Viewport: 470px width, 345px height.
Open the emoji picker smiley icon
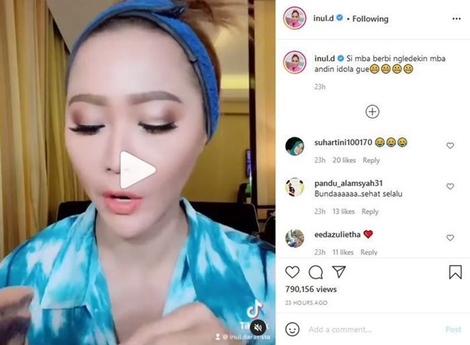point(292,329)
